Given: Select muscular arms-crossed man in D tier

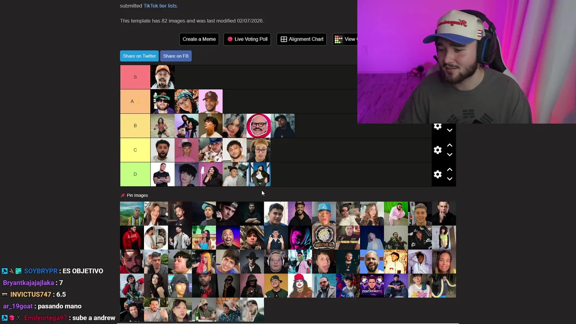Looking at the screenshot, I should [x=162, y=174].
